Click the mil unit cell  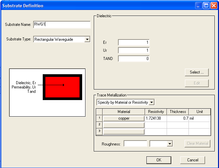point(199,118)
